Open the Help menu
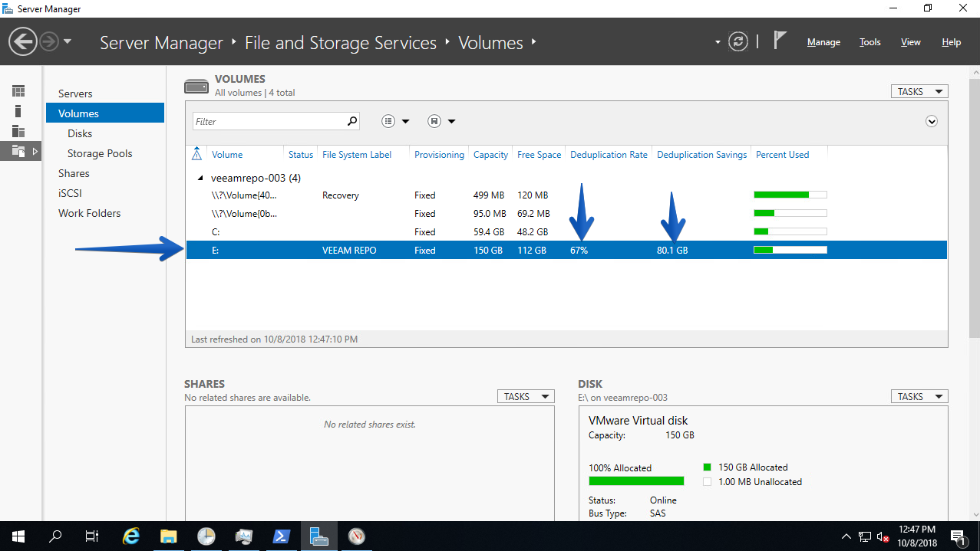 [951, 42]
